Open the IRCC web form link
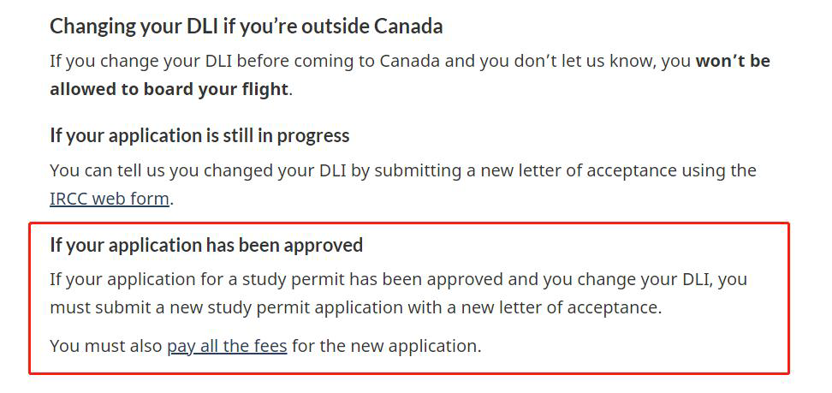832x393 pixels. [x=110, y=199]
